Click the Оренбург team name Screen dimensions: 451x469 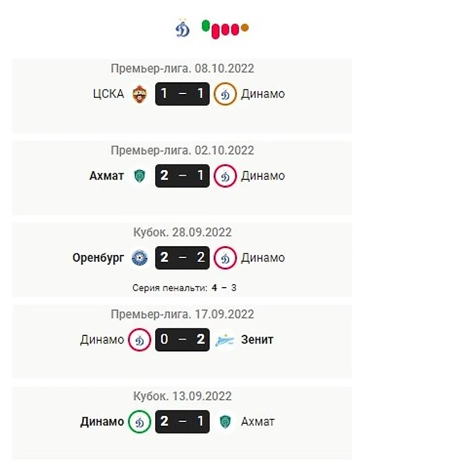(98, 258)
